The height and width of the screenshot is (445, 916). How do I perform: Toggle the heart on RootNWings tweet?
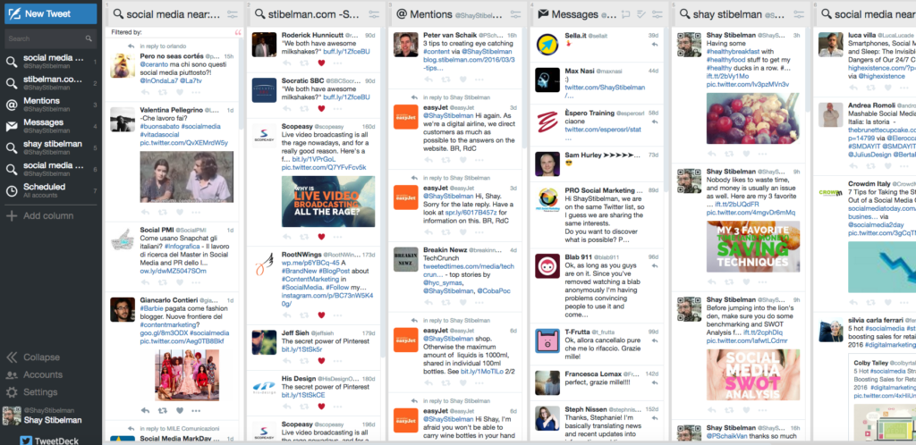coord(321,315)
